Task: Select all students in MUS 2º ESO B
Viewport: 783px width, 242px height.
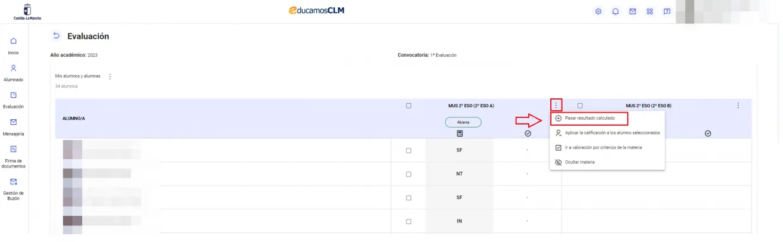Action: click(579, 106)
